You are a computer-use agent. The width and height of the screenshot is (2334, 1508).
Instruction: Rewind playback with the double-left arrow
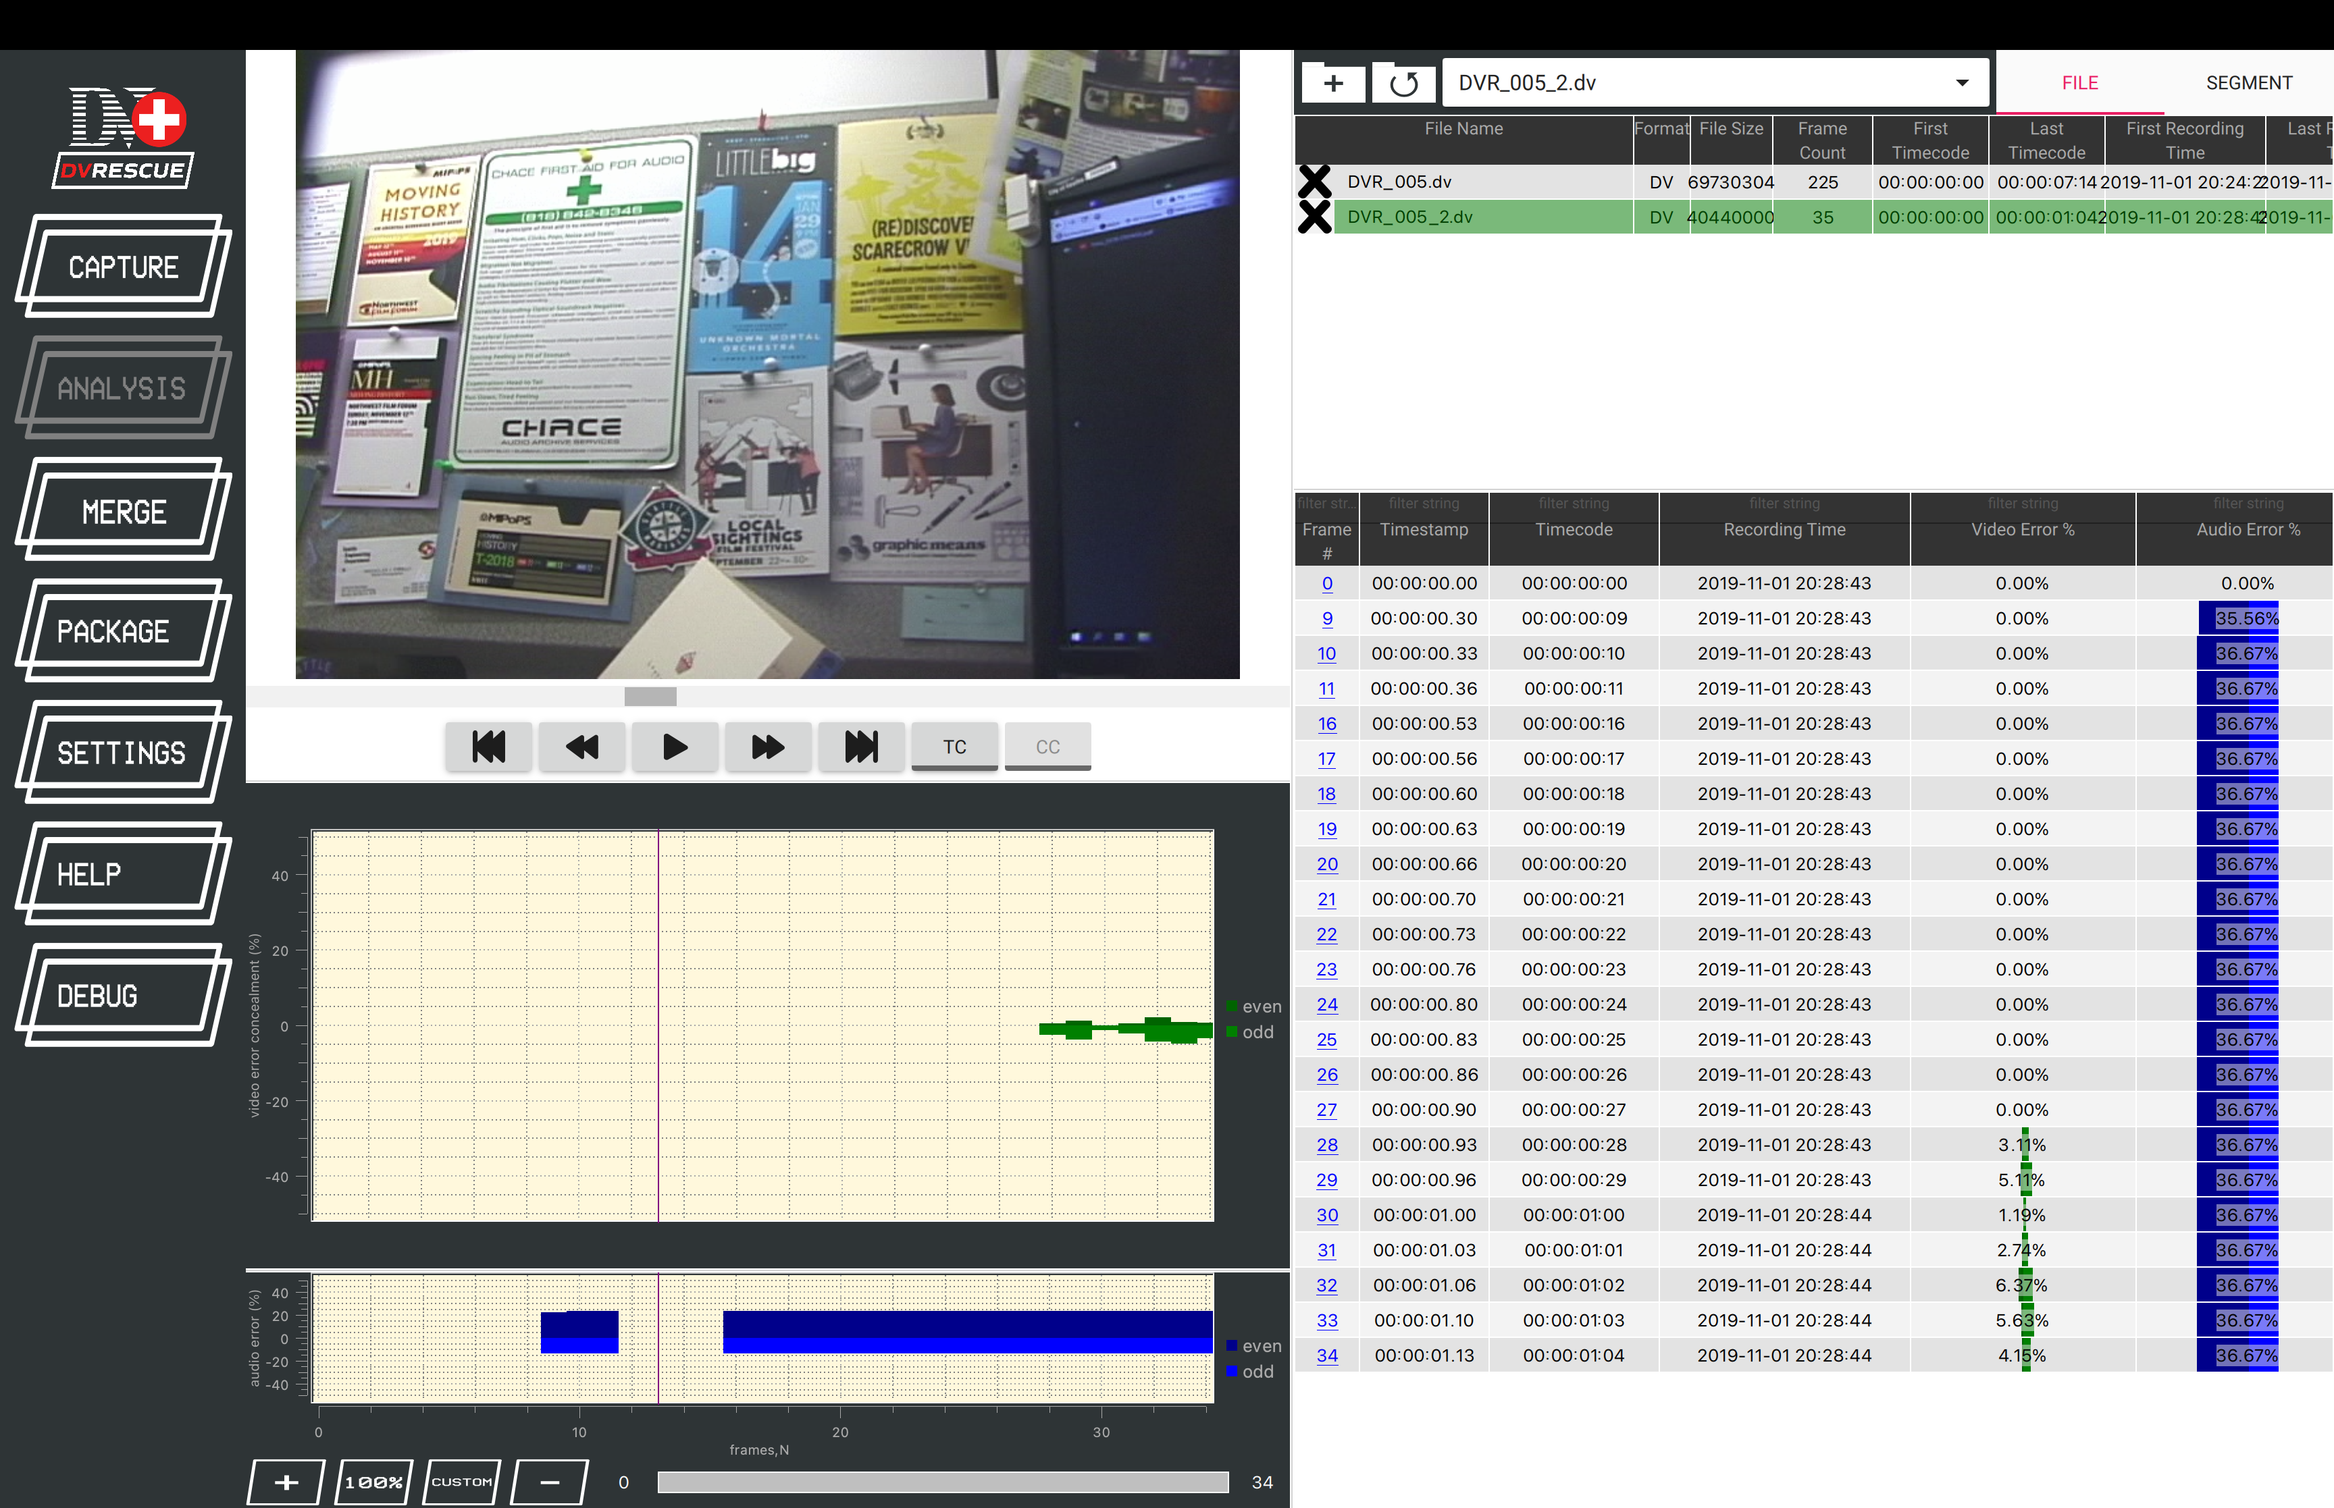[x=581, y=746]
